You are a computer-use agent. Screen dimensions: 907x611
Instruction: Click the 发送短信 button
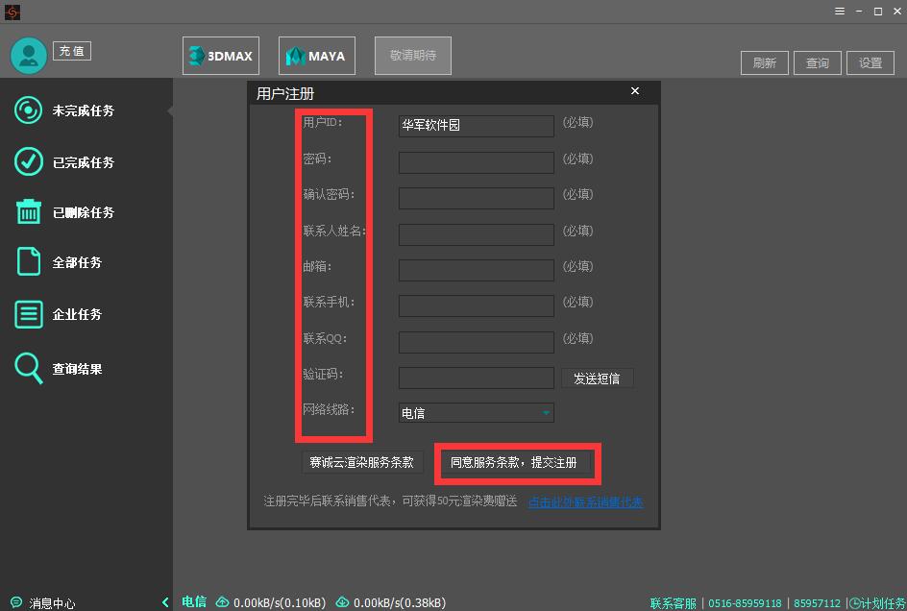pyautogui.click(x=598, y=379)
